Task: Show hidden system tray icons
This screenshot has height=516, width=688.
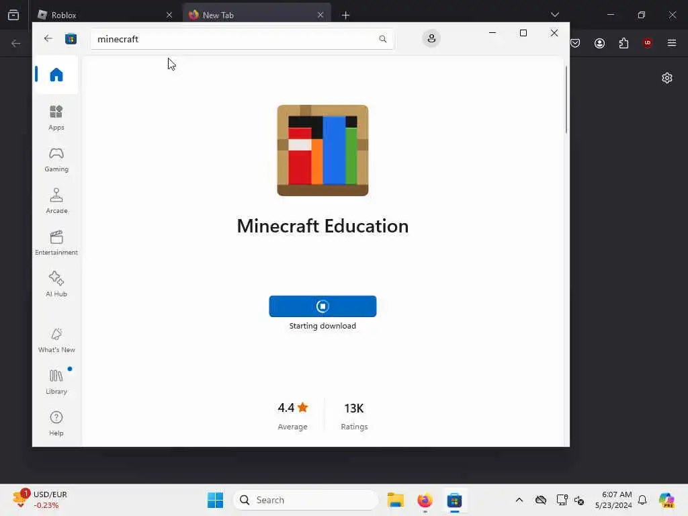Action: (x=519, y=500)
